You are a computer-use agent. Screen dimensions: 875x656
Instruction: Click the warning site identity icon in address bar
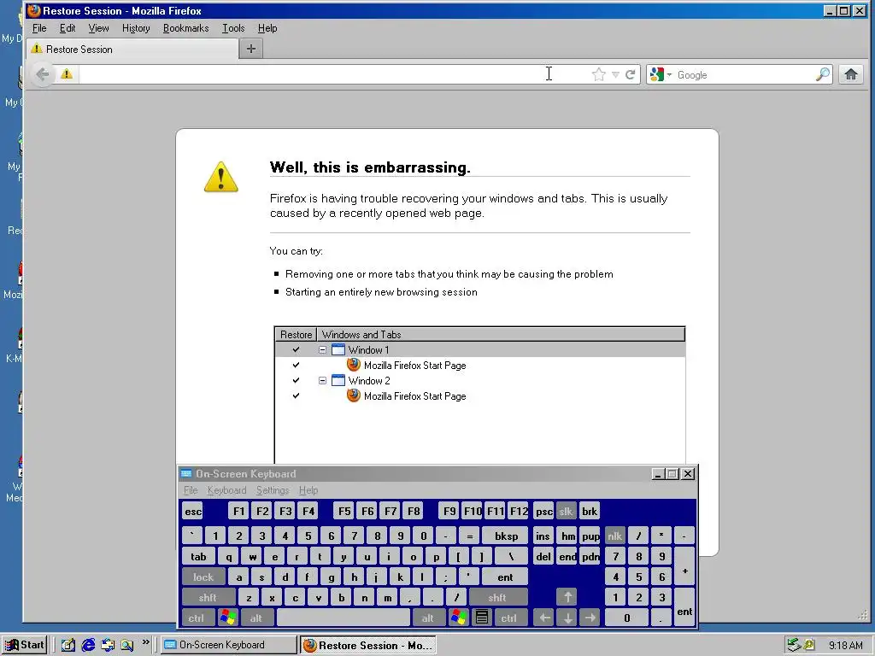[x=67, y=74]
